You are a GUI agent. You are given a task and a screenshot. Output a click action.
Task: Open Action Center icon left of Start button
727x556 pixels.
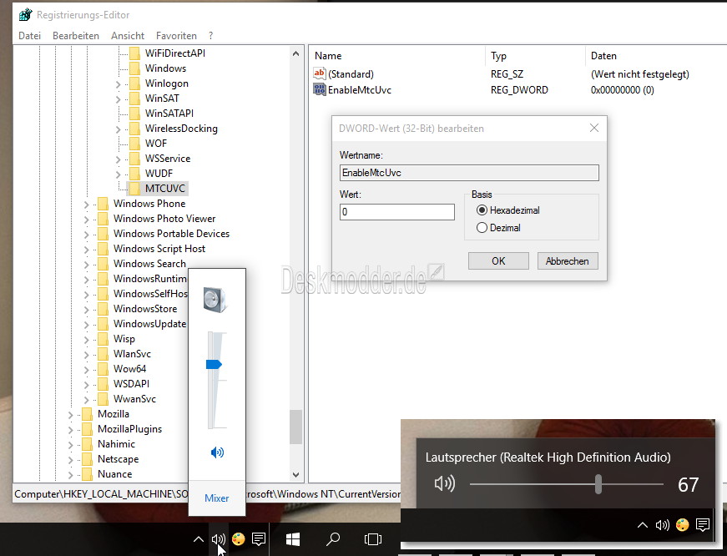click(259, 538)
